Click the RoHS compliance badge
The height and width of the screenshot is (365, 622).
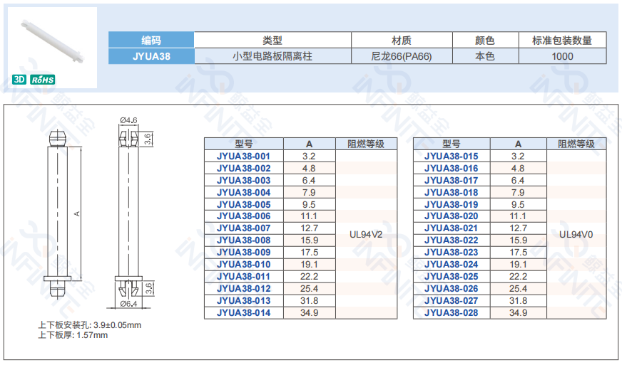click(44, 80)
